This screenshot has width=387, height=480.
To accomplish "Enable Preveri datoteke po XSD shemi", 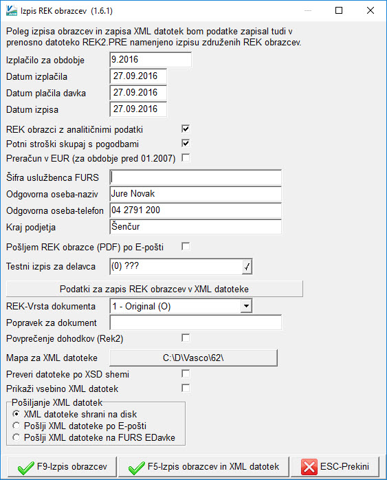I will point(186,374).
